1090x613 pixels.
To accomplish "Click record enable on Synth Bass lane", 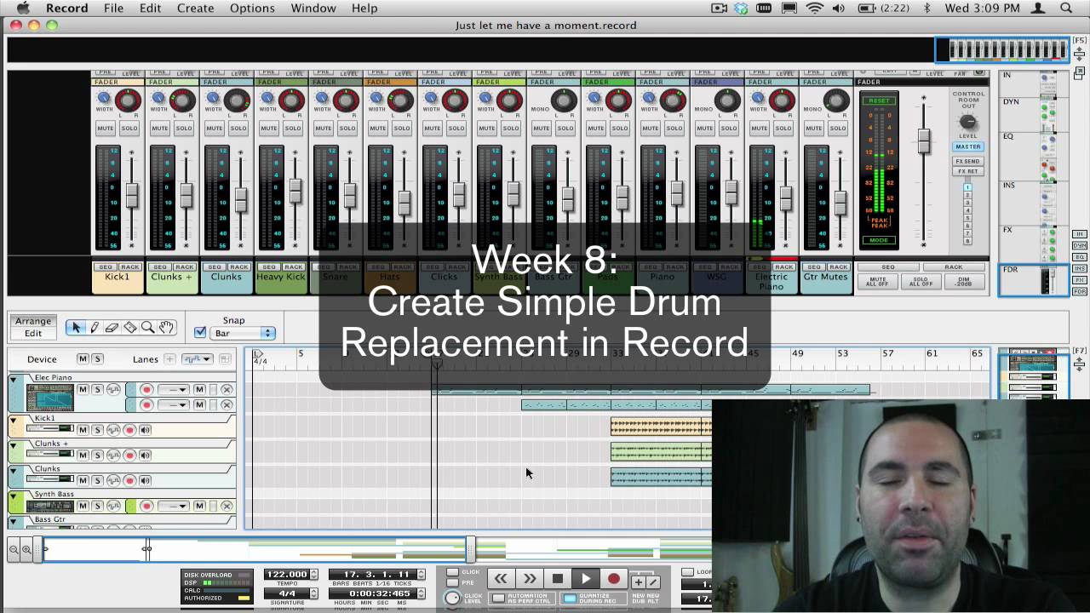I will 146,506.
